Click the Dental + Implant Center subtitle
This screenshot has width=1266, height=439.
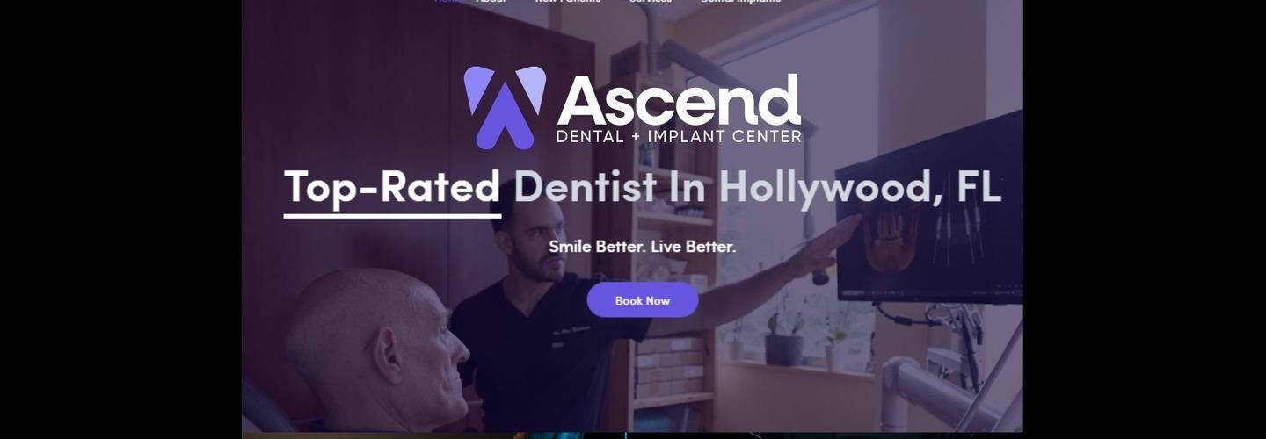(x=679, y=137)
